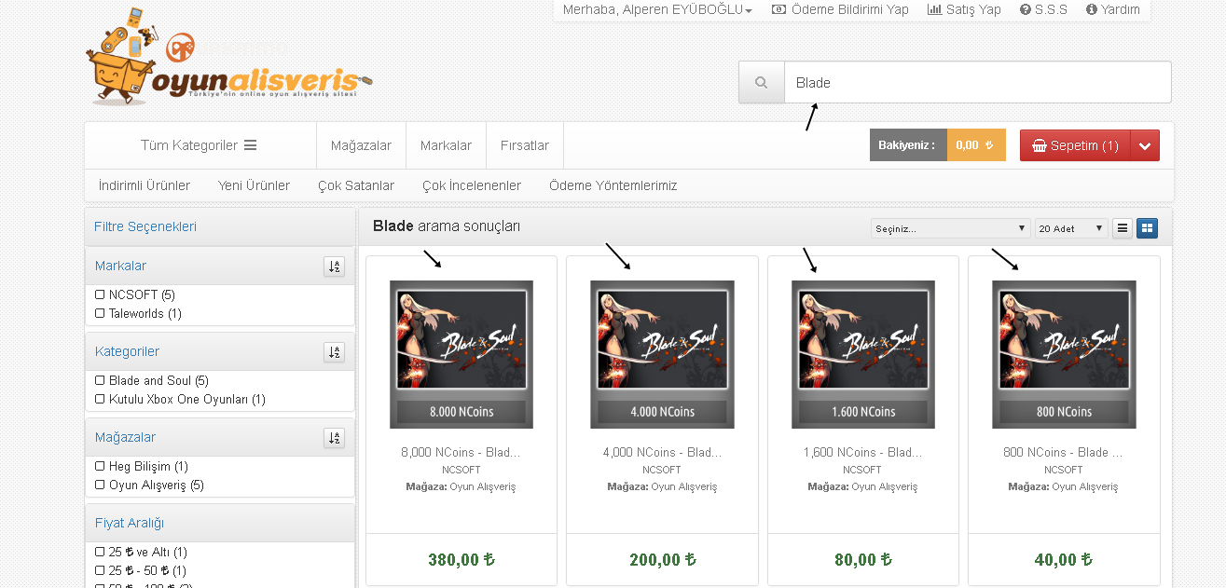
Task: Open the 800 NCoins product image
Action: tap(1064, 354)
